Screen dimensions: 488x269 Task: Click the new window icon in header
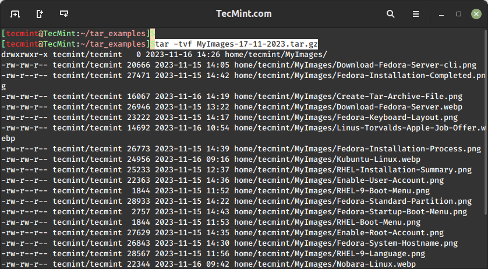tap(64, 14)
